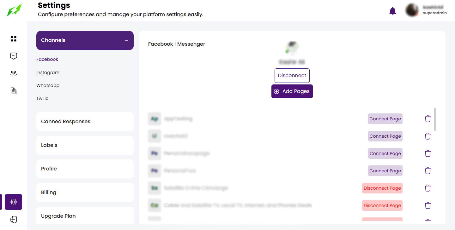Click the settings gear icon in sidebar
The height and width of the screenshot is (230, 455).
click(x=14, y=202)
